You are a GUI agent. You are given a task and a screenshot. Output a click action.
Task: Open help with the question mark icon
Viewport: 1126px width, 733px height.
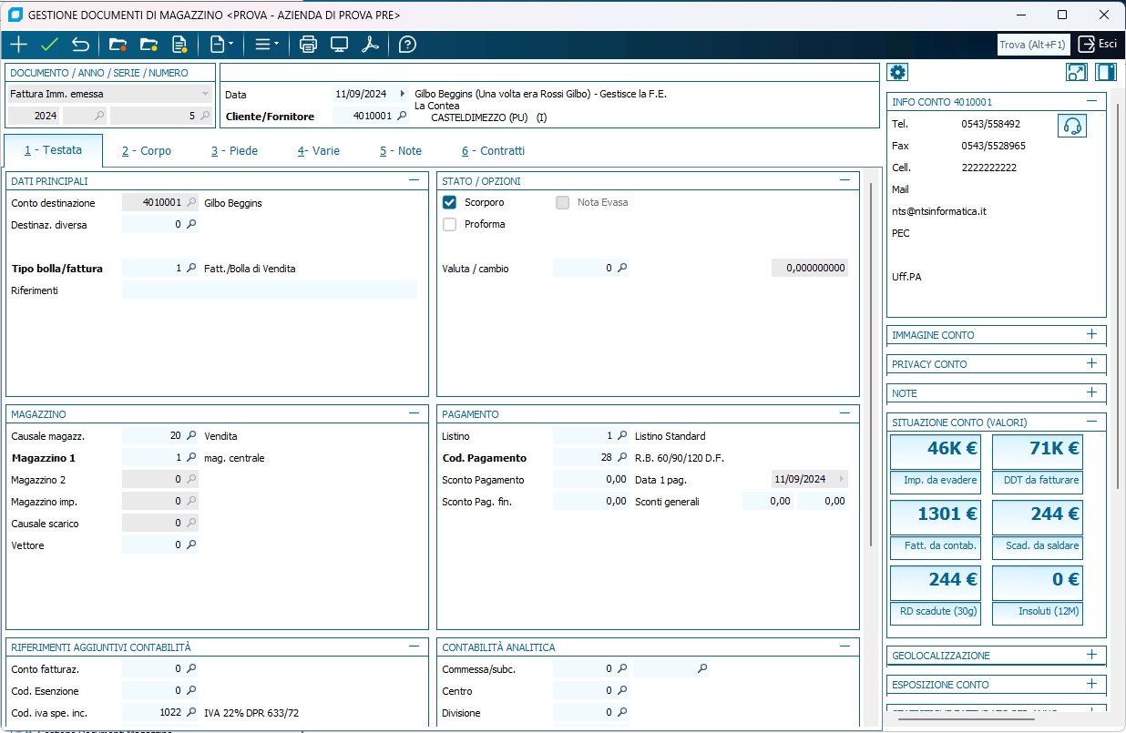click(407, 45)
